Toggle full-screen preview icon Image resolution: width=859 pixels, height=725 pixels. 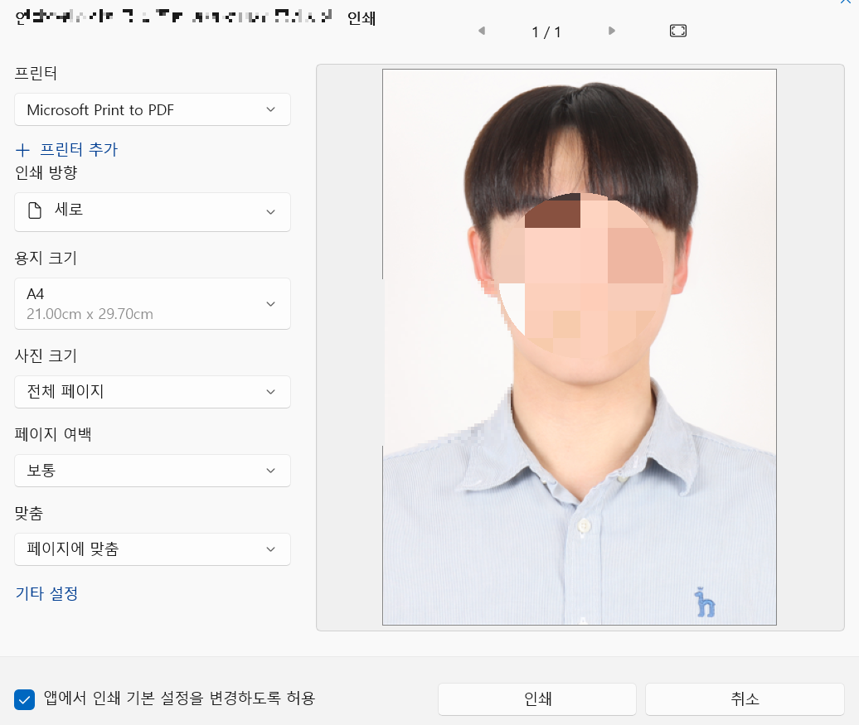678,31
